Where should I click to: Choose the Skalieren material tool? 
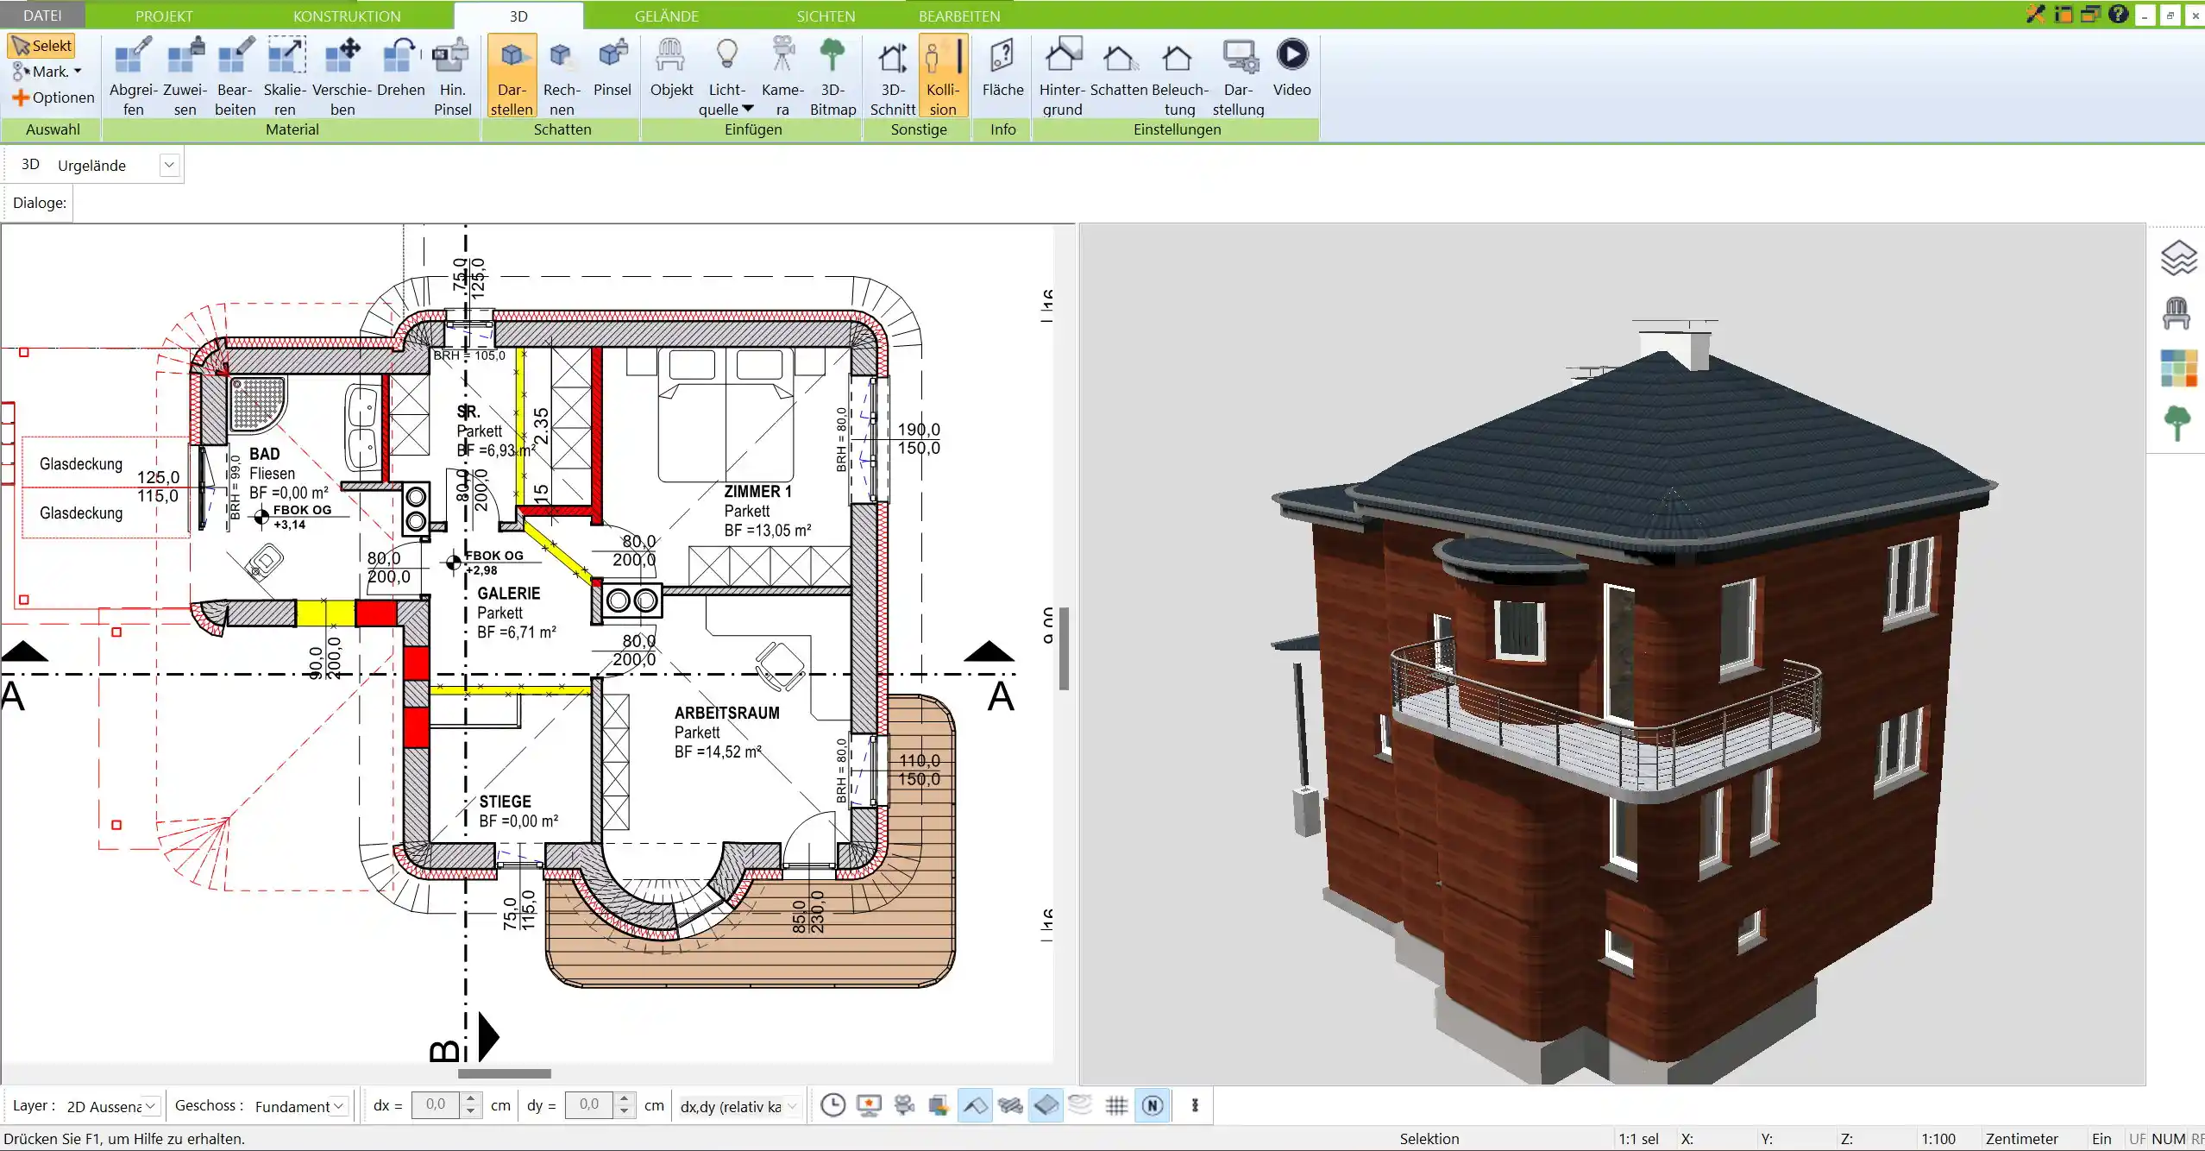pos(285,76)
